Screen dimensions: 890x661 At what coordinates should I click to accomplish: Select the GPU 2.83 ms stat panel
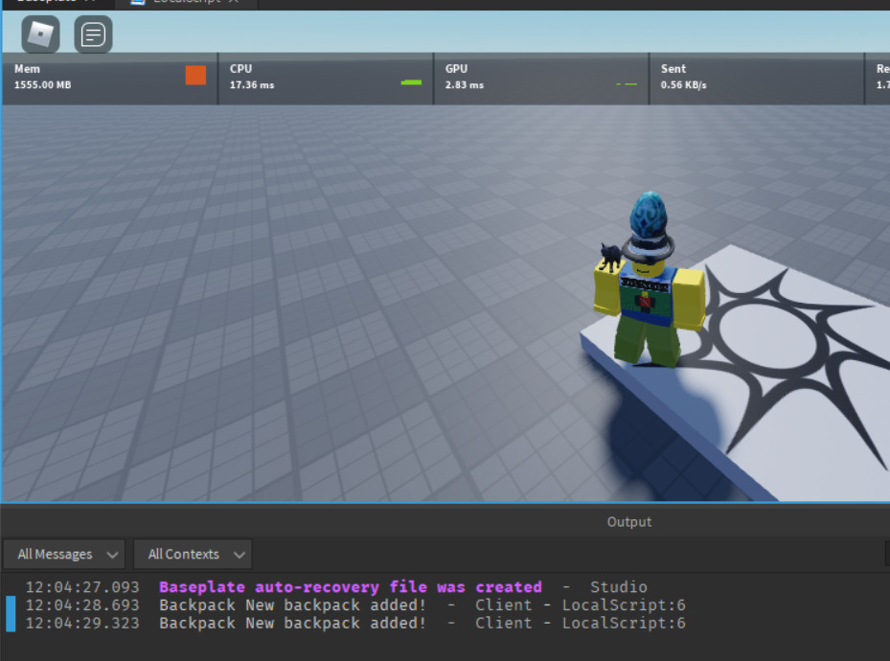[x=541, y=79]
